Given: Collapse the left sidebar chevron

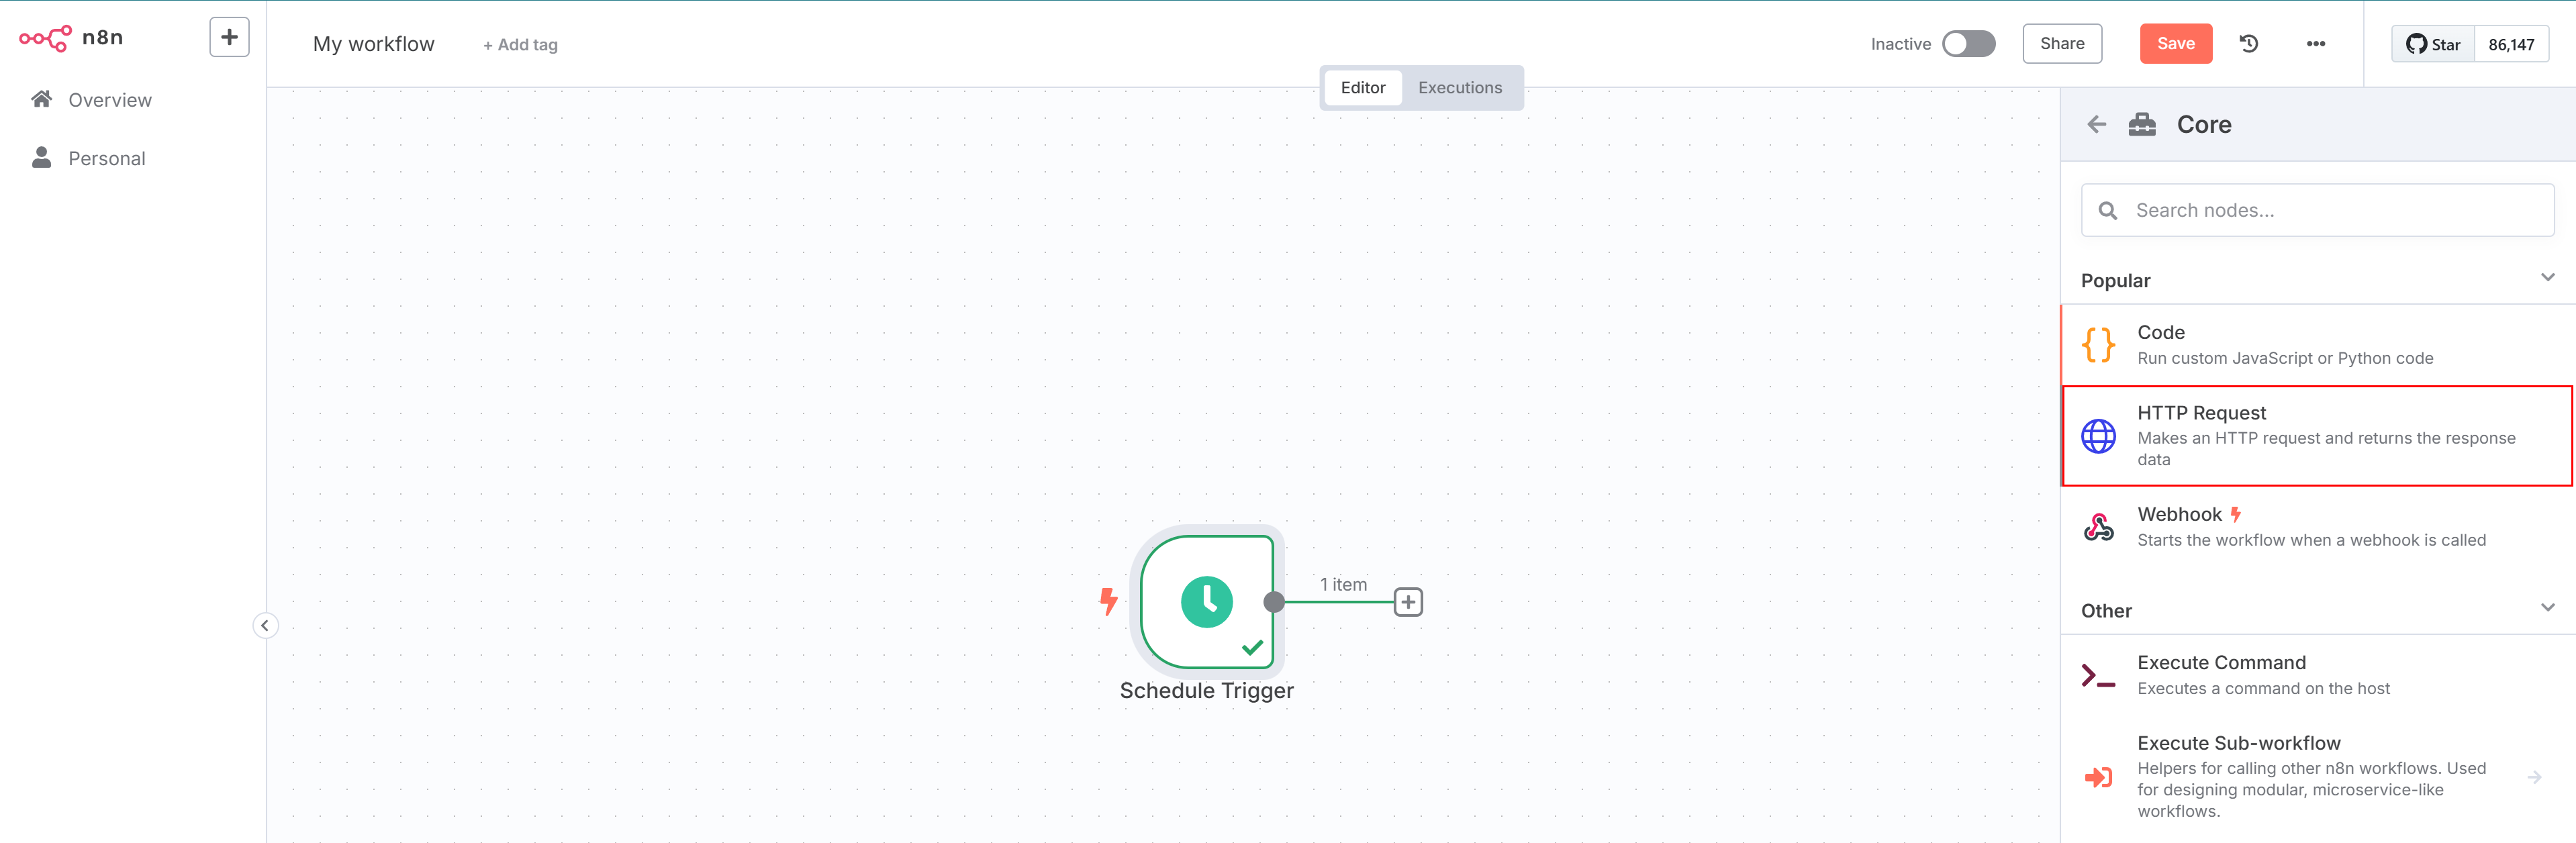Looking at the screenshot, I should pyautogui.click(x=265, y=625).
